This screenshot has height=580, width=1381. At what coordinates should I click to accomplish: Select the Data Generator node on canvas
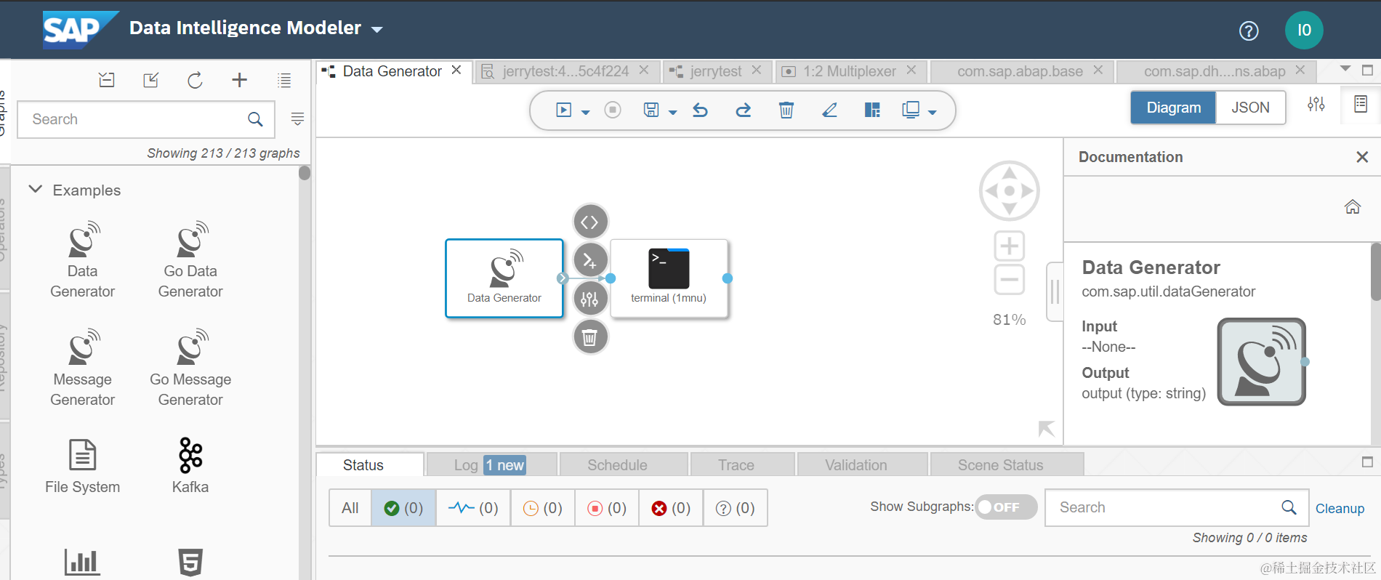[504, 278]
